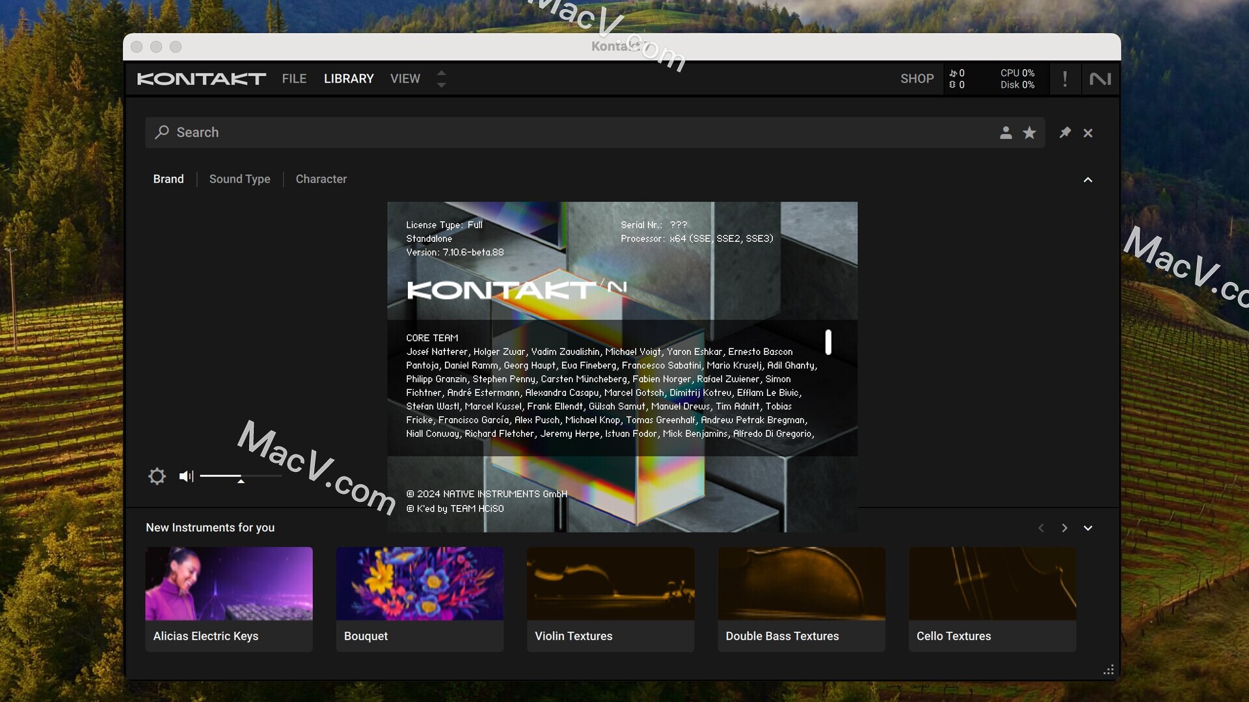
Task: Click the 'New Instruments for you' heading
Action: click(210, 528)
